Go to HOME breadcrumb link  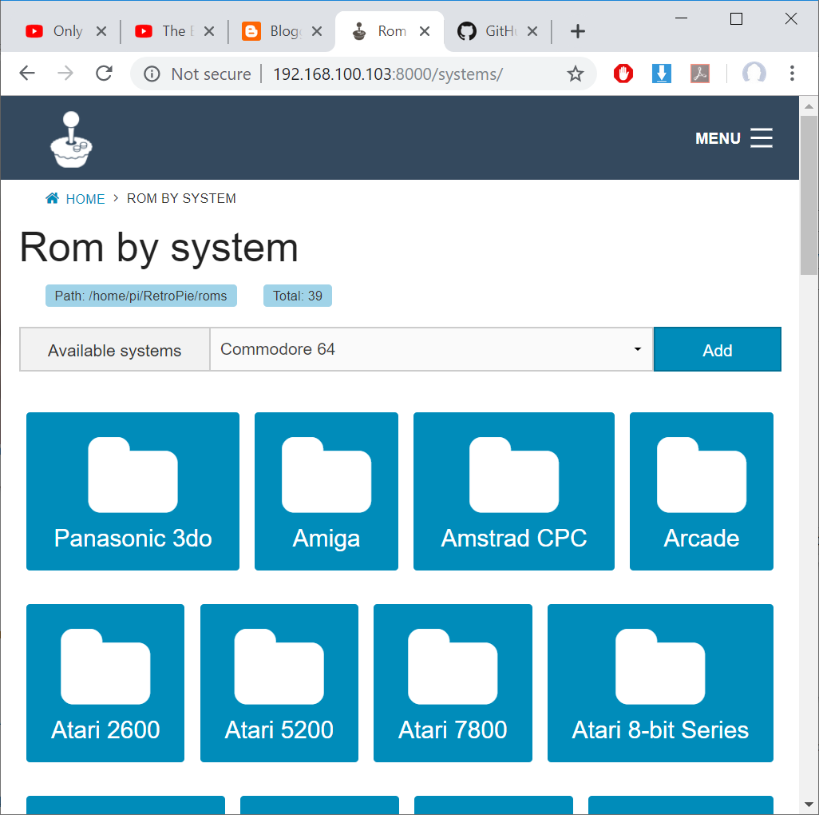(85, 199)
